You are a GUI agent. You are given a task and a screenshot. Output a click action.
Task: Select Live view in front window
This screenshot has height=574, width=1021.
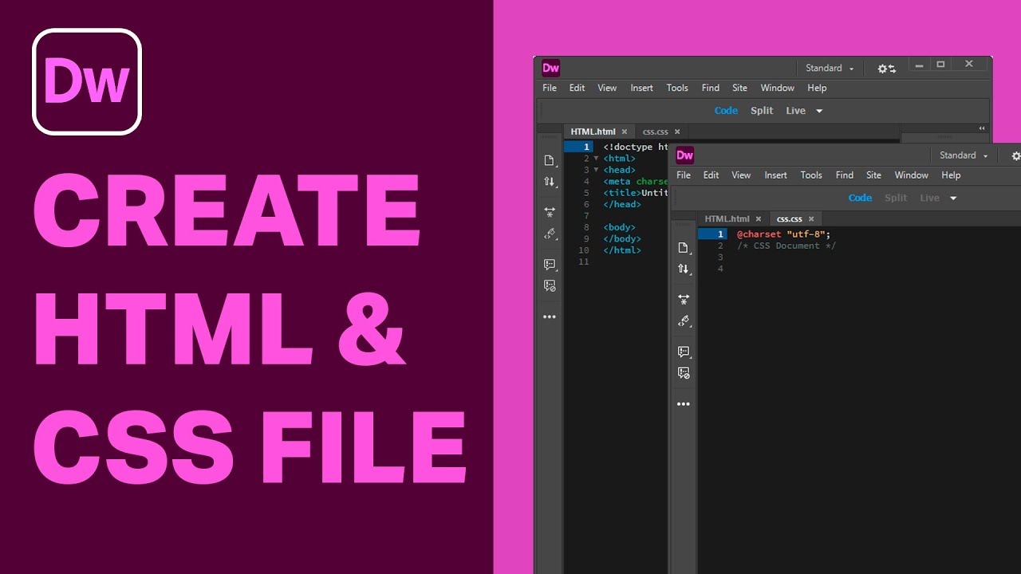coord(929,198)
